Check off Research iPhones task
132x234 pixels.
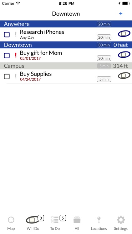point(7,35)
